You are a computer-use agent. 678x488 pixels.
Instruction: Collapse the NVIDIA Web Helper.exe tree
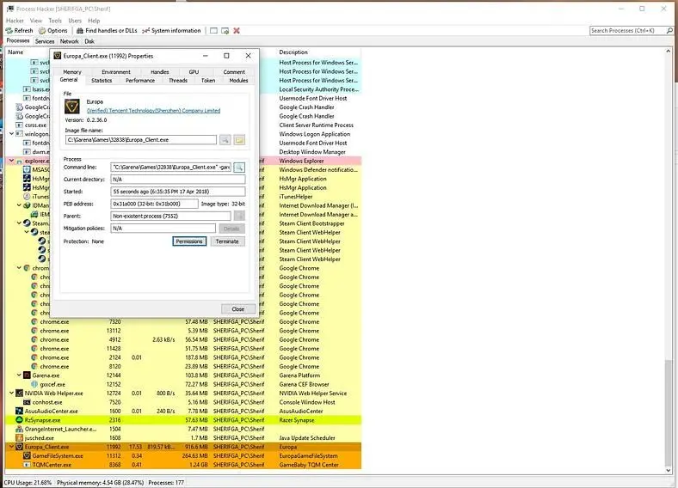tap(12, 393)
